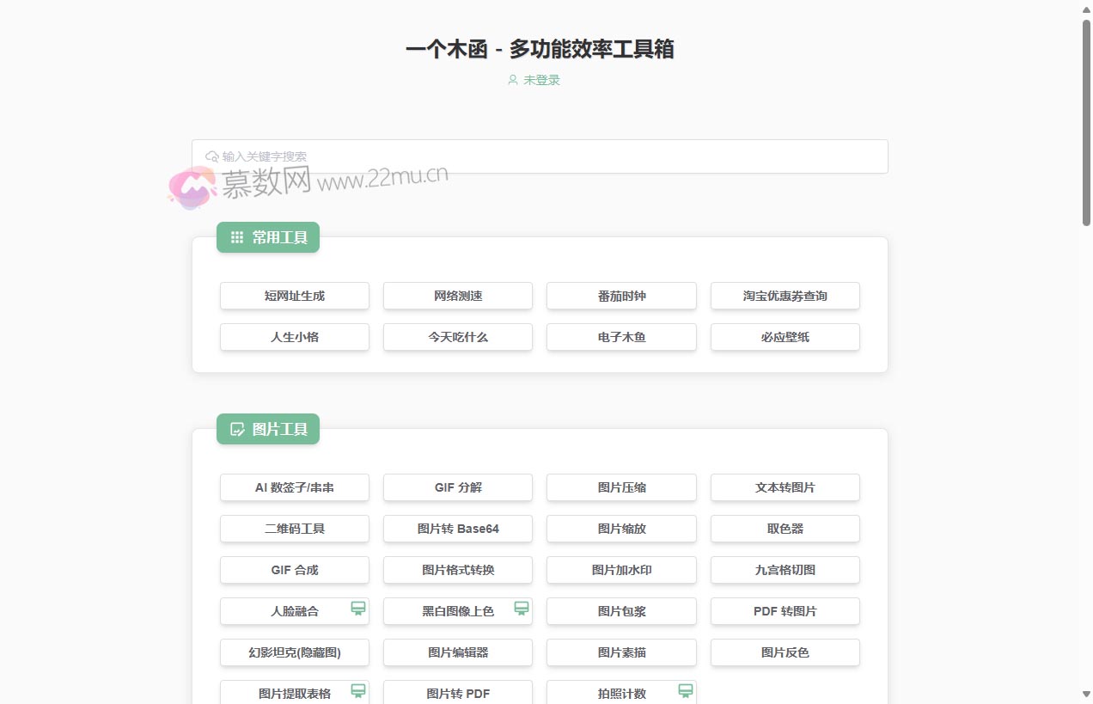The height and width of the screenshot is (704, 1093).
Task: Open the 必应壁纸 tool
Action: (x=785, y=337)
